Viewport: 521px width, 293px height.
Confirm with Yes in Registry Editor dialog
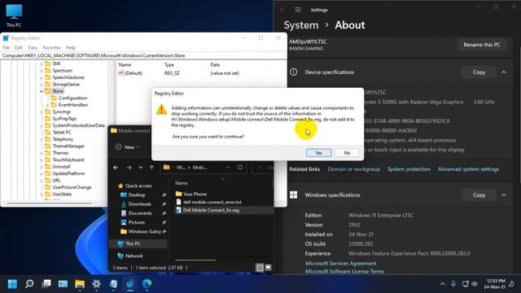click(318, 153)
